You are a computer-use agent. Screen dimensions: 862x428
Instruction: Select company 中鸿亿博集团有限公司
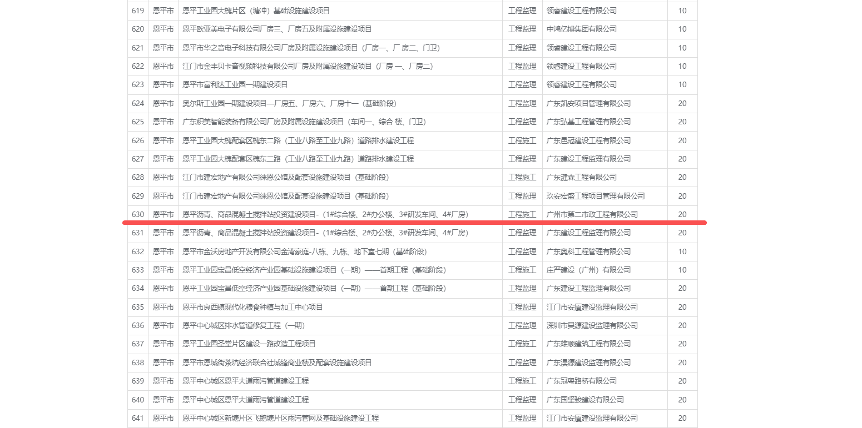(x=581, y=29)
